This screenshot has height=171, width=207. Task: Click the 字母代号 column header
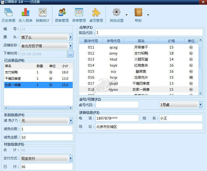pyautogui.click(x=114, y=41)
